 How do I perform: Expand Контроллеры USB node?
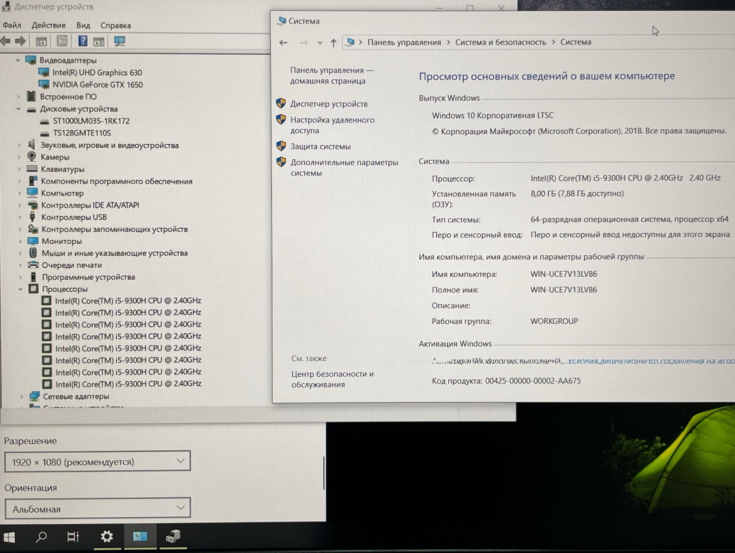[x=20, y=217]
